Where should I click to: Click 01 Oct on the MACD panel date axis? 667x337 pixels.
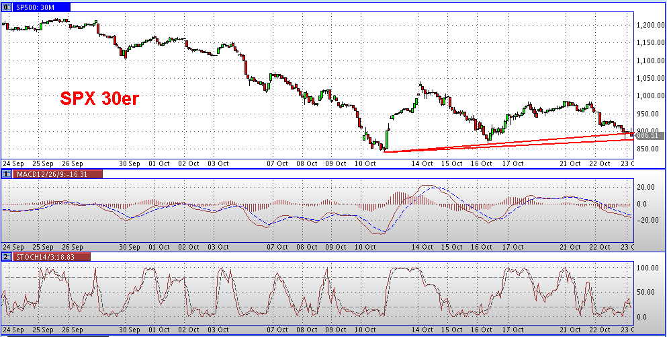pos(159,247)
